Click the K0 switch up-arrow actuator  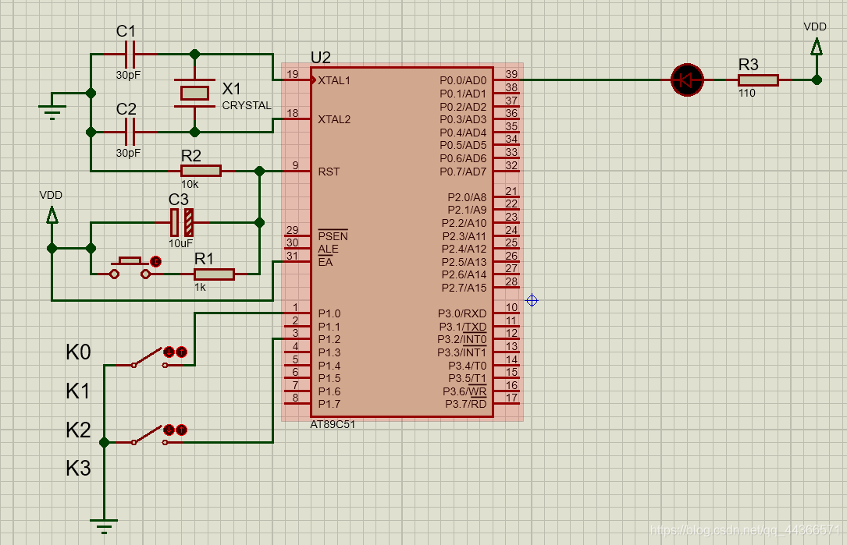point(181,352)
